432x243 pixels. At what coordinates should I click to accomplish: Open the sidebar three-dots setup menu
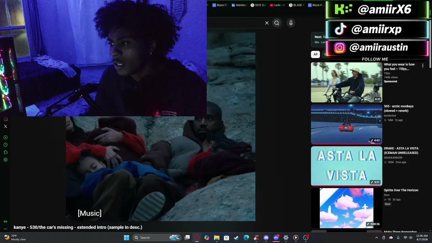[x=5, y=228]
